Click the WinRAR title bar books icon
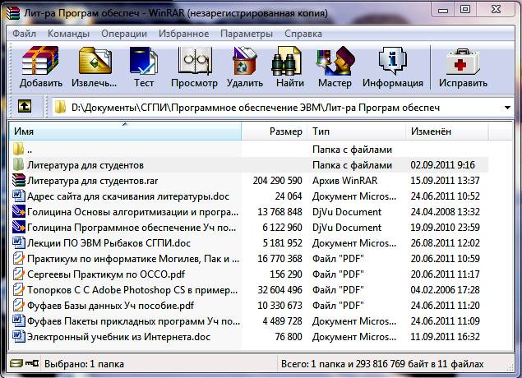Screen dimensions: 522x378 tap(12, 13)
